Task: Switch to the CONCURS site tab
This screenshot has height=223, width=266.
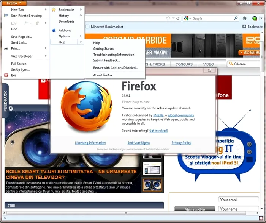Action: (184, 64)
